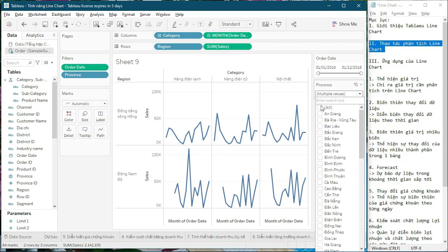Open the Analysis menu
The image size is (448, 252).
point(97,14)
